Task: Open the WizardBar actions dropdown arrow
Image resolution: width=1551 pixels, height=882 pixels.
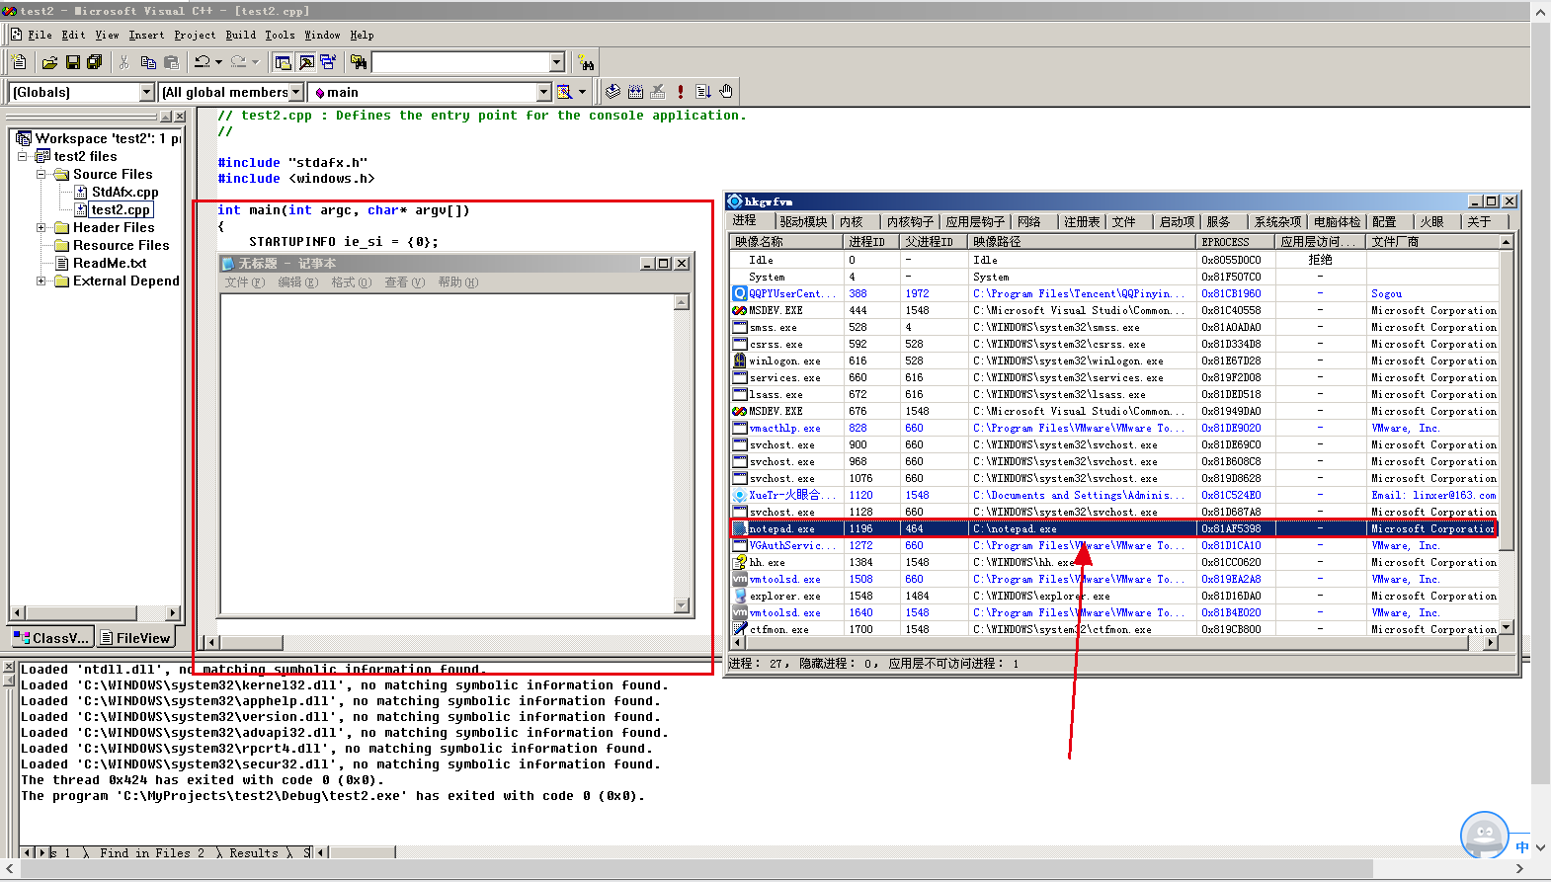Action: point(582,92)
